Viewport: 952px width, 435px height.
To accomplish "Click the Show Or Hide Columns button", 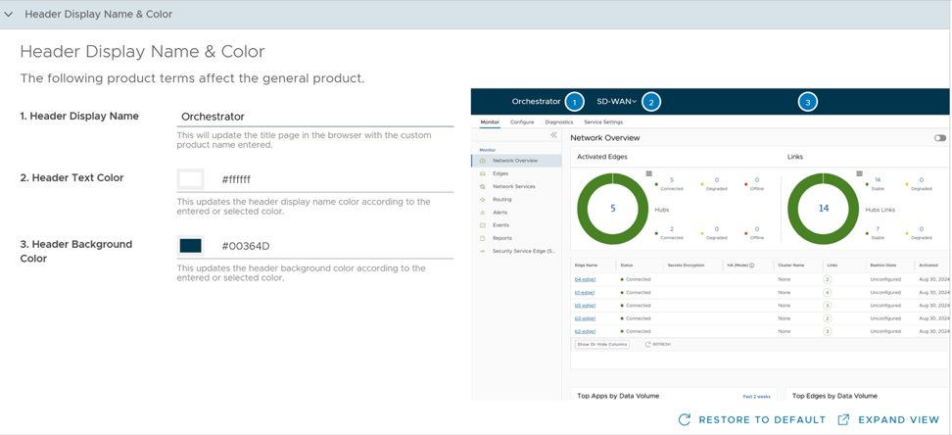I will (601, 345).
